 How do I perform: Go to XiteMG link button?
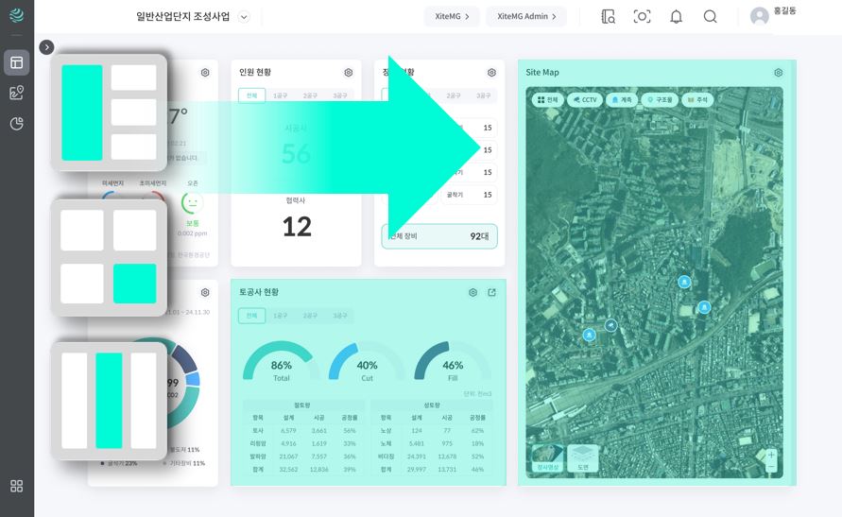pyautogui.click(x=452, y=17)
